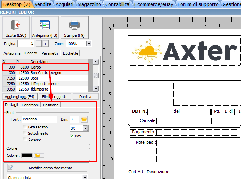
Task: Click the Pagamento label in report
Action: (x=143, y=132)
